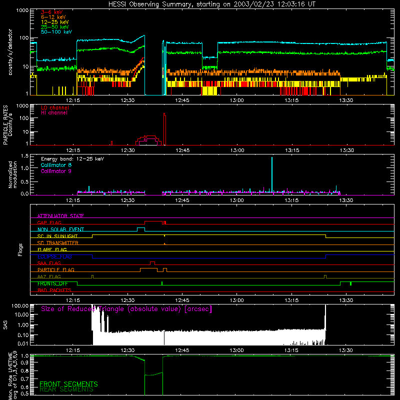Screen dimensions: 400x400
Task: Click the AAZ FLAG label
Action: 49,276
